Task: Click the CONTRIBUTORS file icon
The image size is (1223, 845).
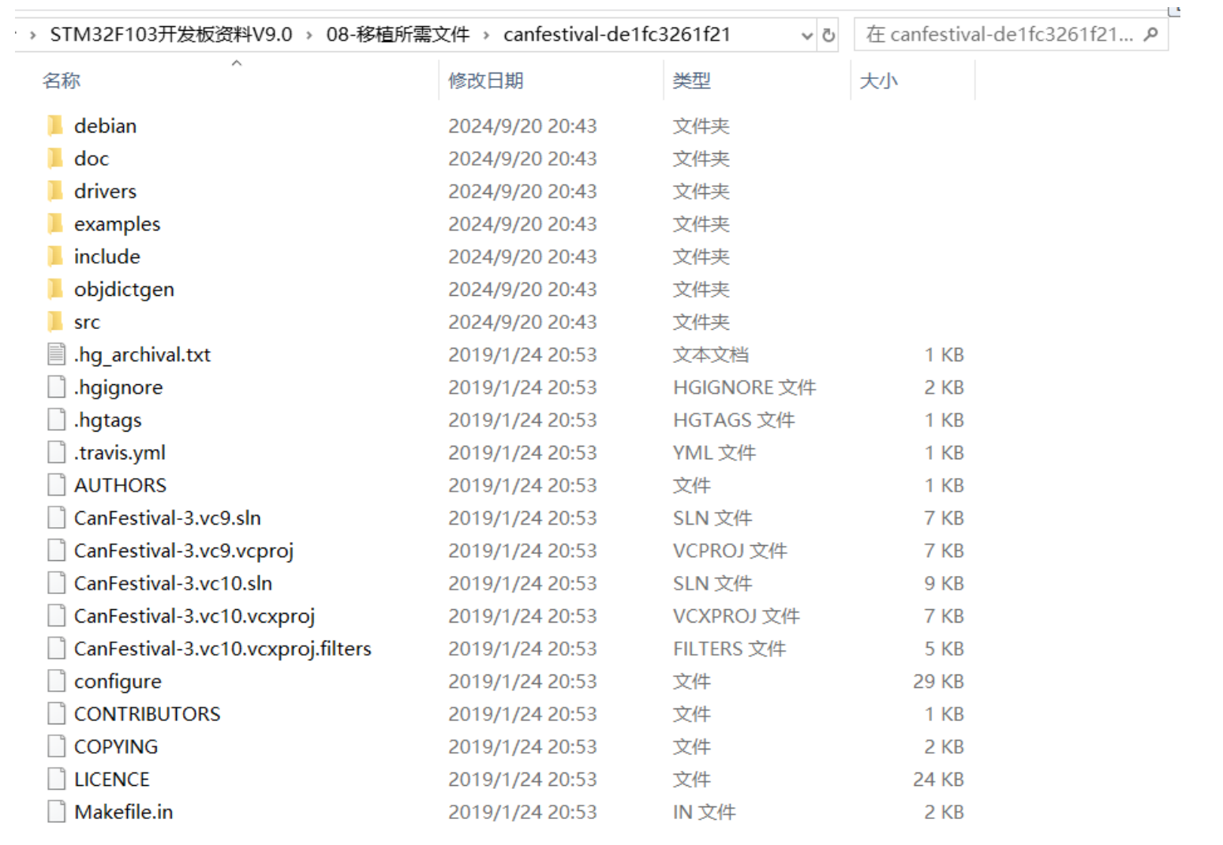Action: coord(56,714)
